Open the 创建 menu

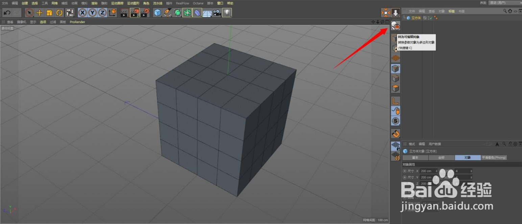25,3
